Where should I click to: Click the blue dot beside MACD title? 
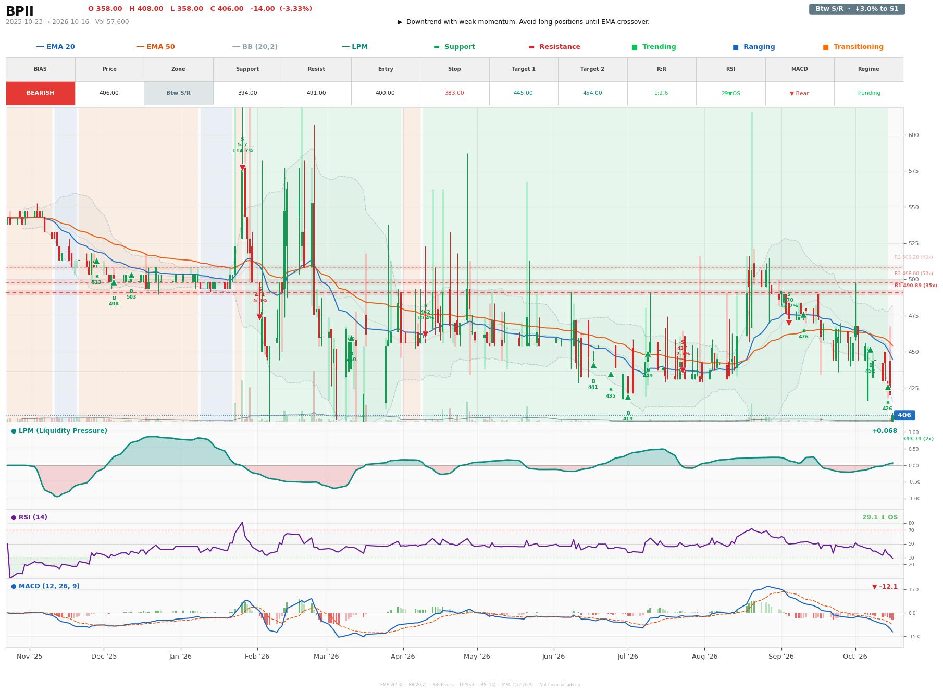[x=14, y=586]
